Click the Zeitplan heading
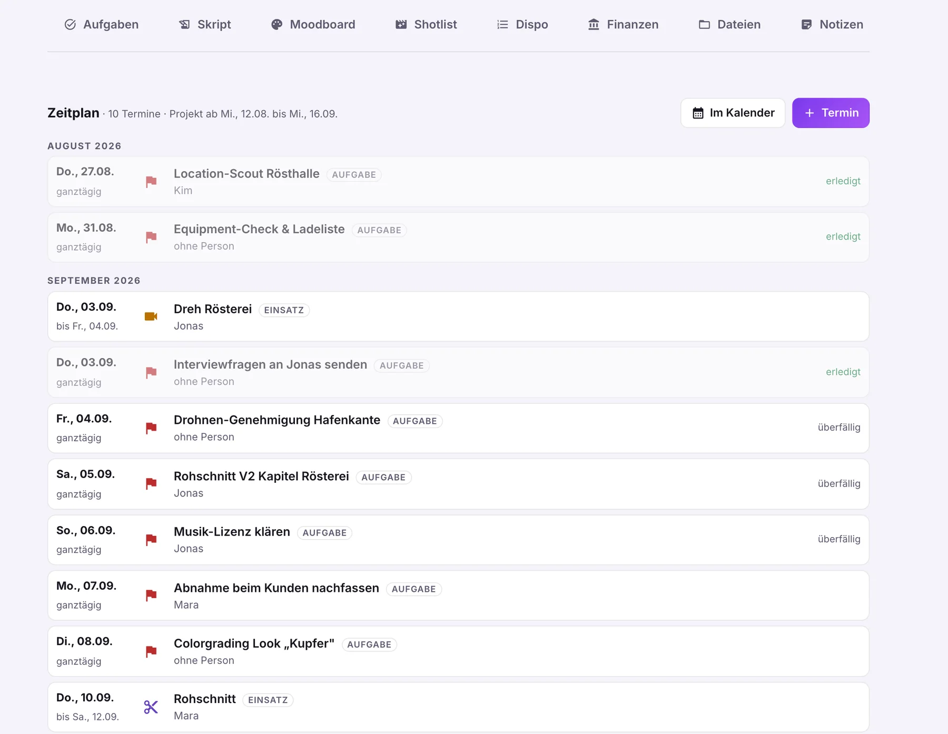948x734 pixels. 73,113
